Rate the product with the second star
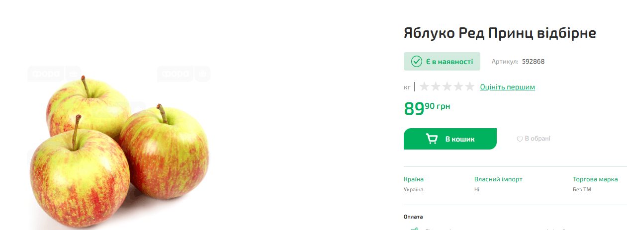This screenshot has height=230, width=627. [x=436, y=87]
